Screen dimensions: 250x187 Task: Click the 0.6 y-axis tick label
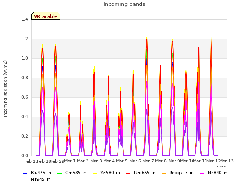pyautogui.click(x=25, y=97)
